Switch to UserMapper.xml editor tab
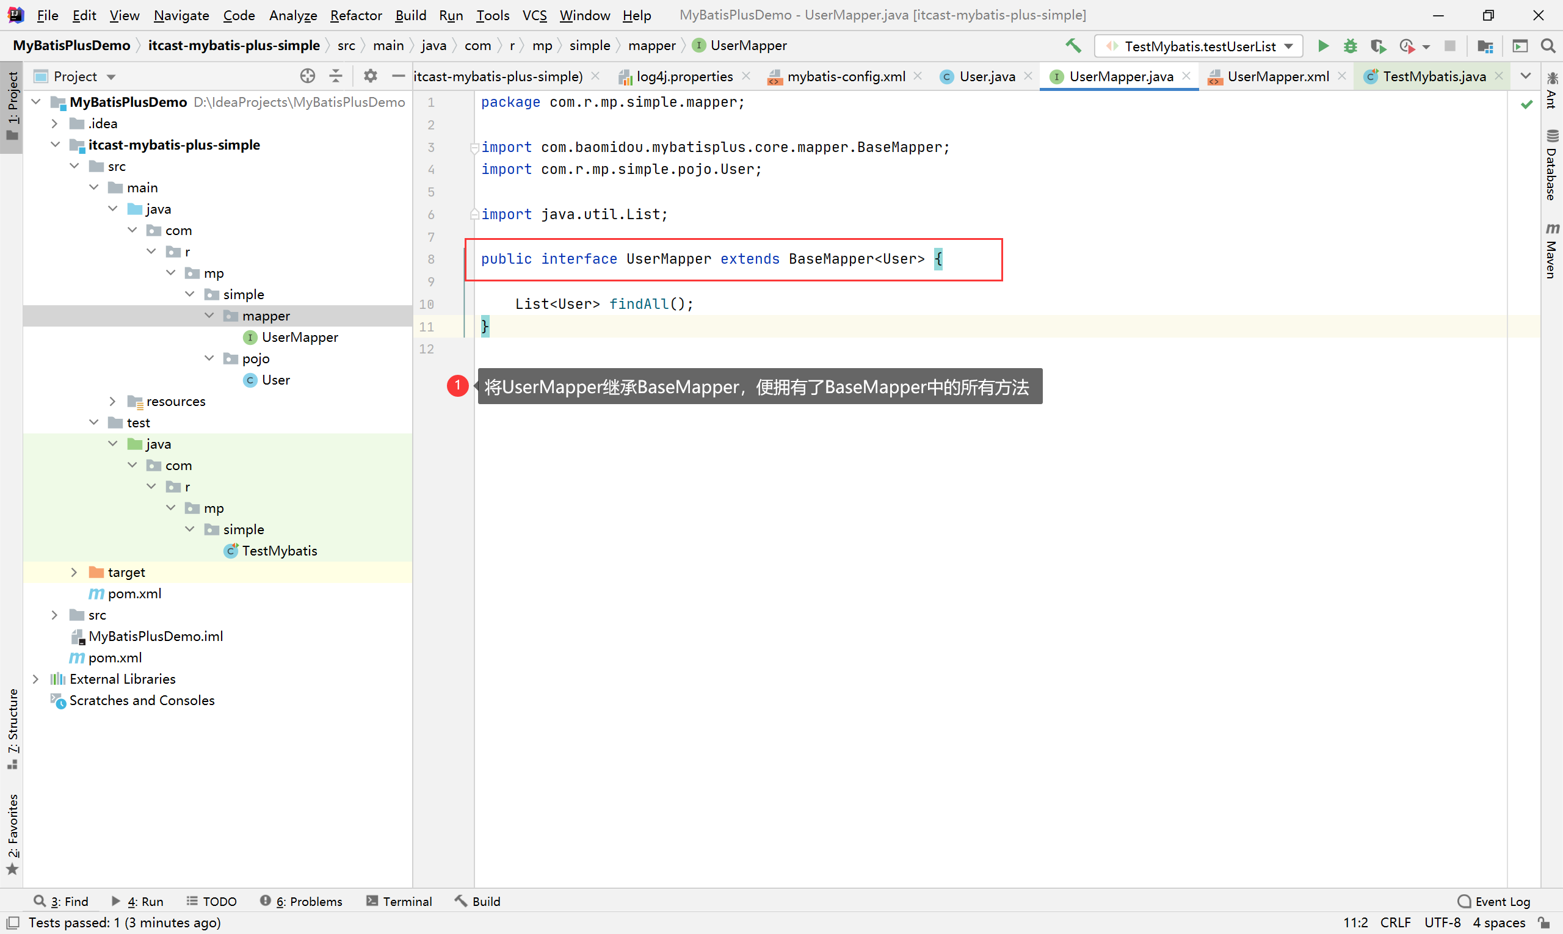This screenshot has width=1563, height=934. coord(1277,76)
